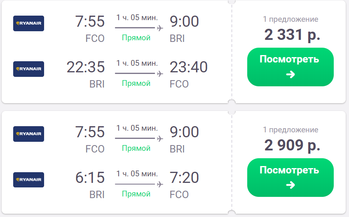Click Ryanair logo of outbound flight in 2 331 р. offer
Screen dimensions: 349x217
28,23
